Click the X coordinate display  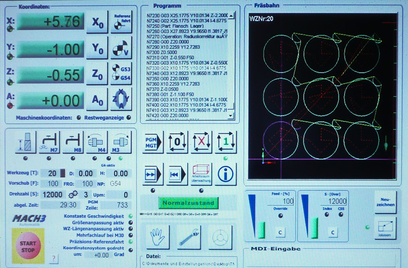51,21
